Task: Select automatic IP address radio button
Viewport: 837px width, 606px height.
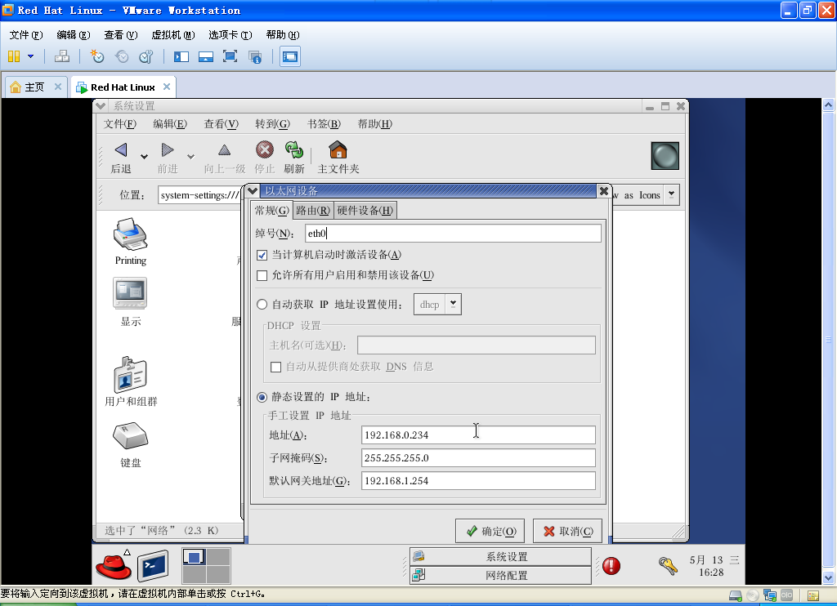Action: [262, 305]
